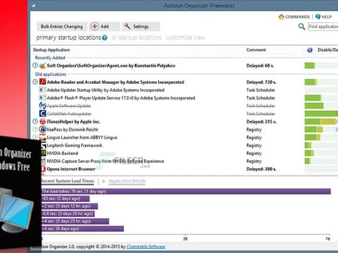
Task: Click KeePass lock icon
Action: [x=42, y=129]
